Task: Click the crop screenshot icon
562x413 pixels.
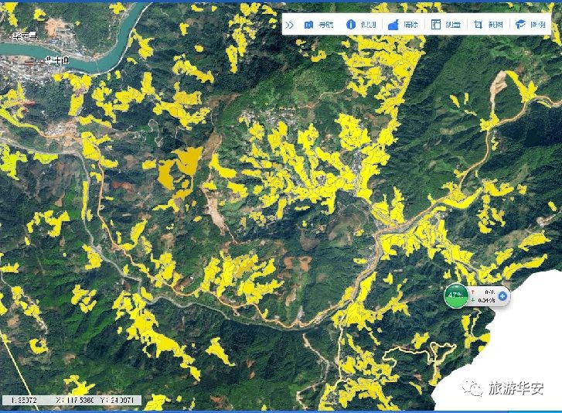Action: (478, 25)
